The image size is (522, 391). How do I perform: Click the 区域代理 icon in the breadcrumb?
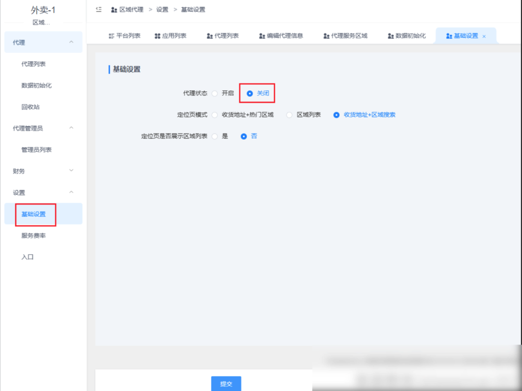(113, 9)
